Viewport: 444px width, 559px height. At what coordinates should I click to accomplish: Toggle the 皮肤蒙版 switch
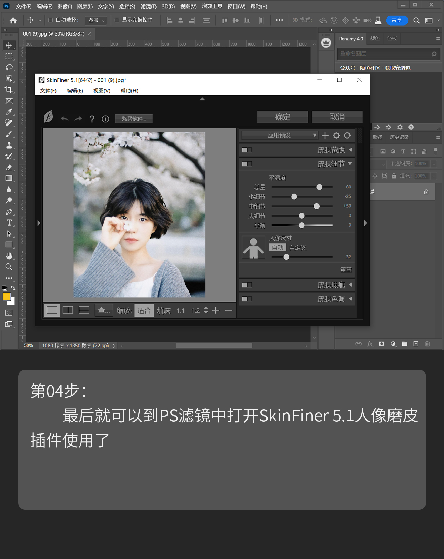247,150
